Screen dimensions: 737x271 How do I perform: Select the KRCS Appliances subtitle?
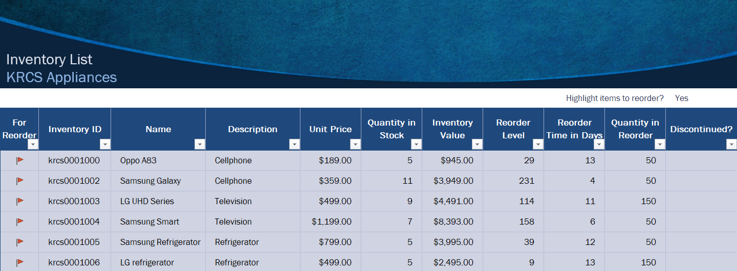(x=61, y=78)
